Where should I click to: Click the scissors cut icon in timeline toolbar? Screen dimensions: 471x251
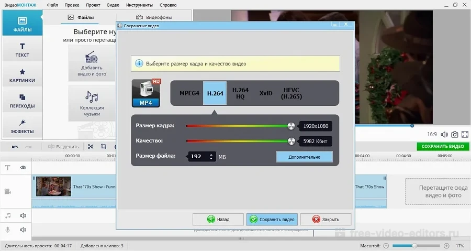pos(91,147)
